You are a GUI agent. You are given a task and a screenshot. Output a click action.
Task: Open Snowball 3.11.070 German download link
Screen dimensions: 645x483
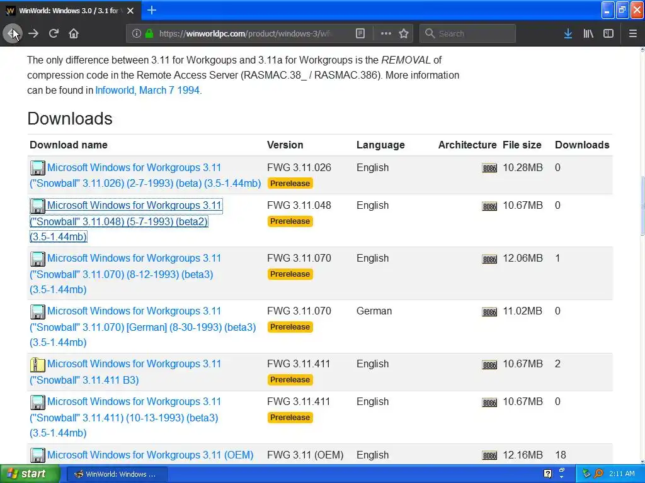[143, 326]
